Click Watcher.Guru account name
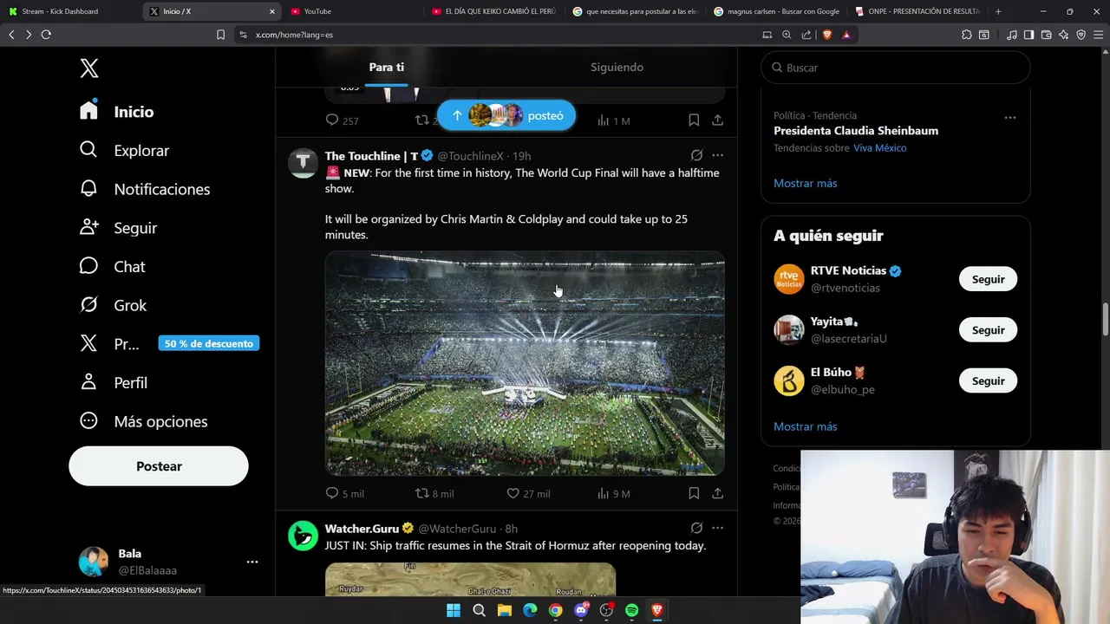 click(362, 529)
